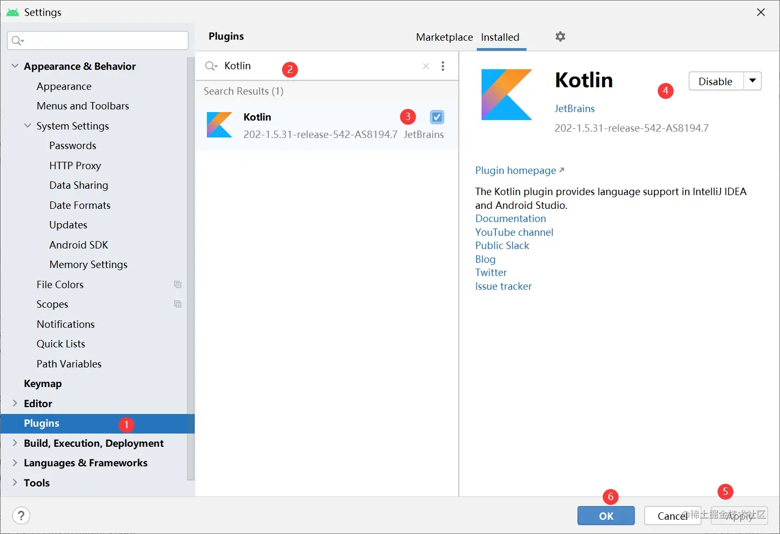Click the Search Results (1) header
Image resolution: width=780 pixels, height=534 pixels.
[x=243, y=91]
